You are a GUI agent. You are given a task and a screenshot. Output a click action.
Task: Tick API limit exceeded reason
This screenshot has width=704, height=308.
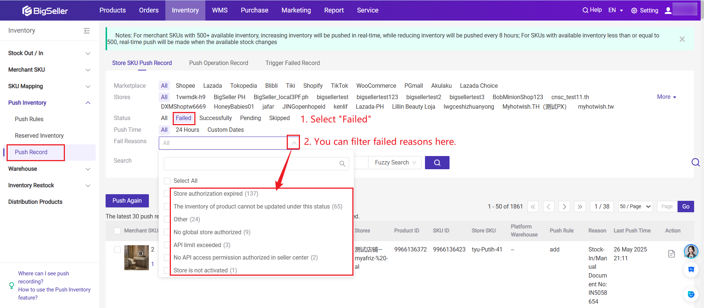coord(167,245)
